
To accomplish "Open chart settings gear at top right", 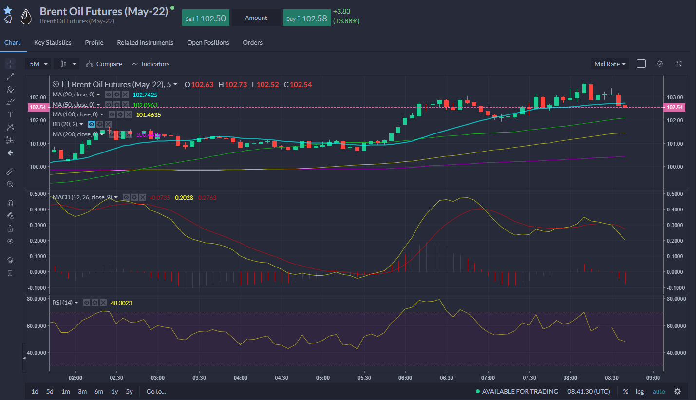I will [x=660, y=64].
